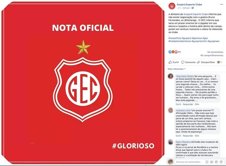View the reaction icons with 84 count

point(175,52)
